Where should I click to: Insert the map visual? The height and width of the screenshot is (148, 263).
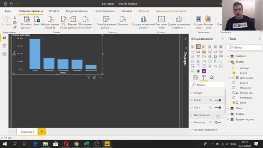[x=192, y=61]
